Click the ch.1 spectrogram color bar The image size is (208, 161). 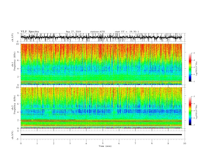click(x=190, y=67)
